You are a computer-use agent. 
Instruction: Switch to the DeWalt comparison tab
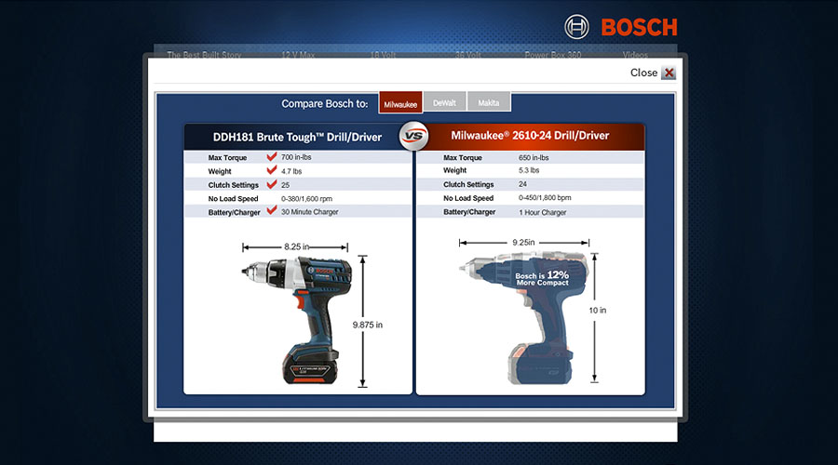point(445,102)
